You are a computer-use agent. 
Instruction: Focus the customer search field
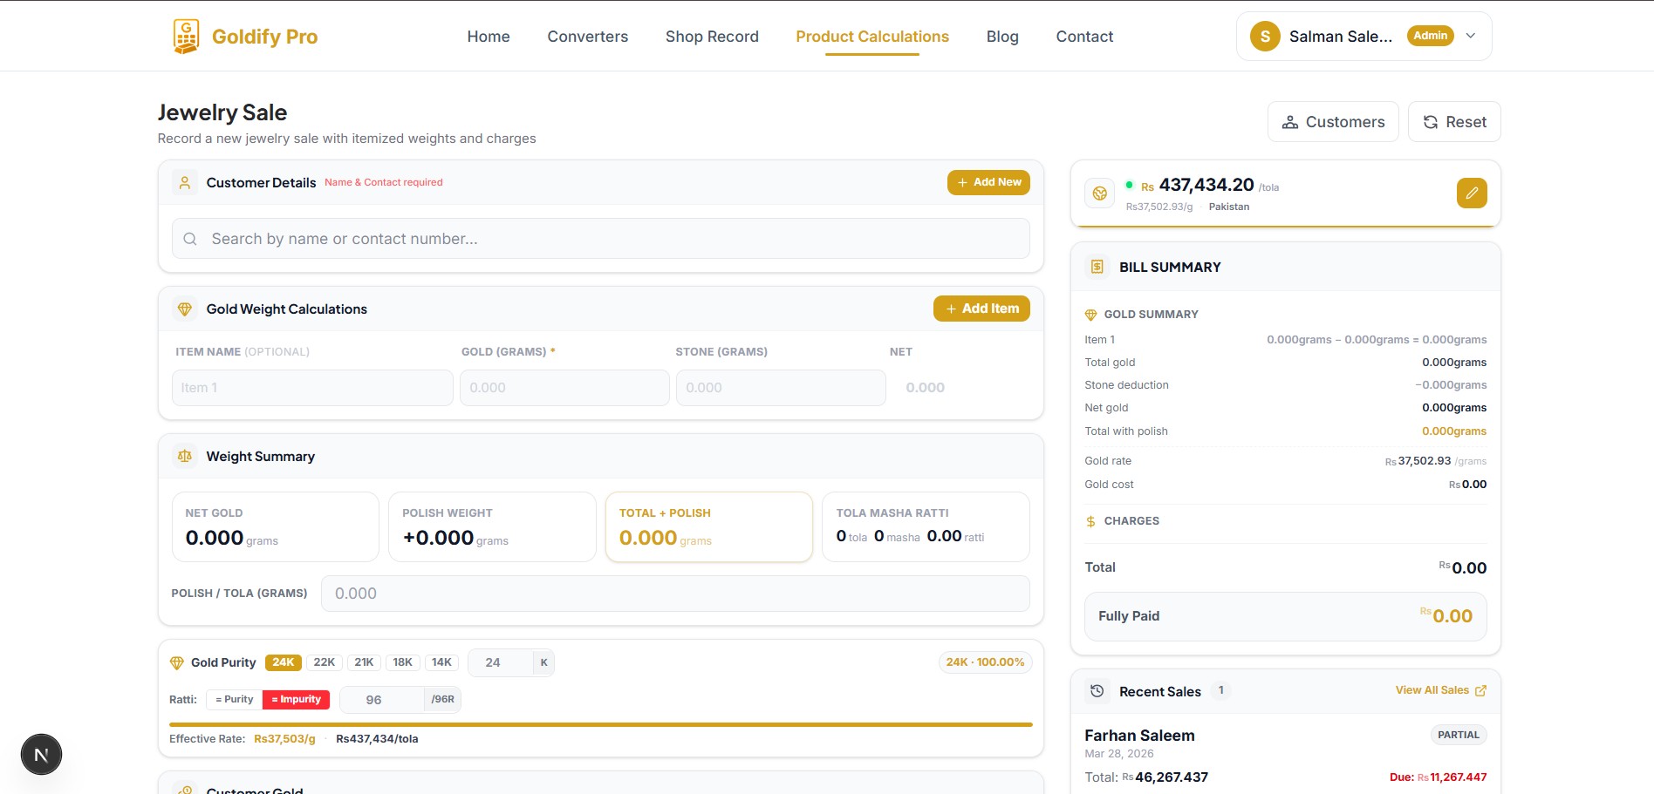coord(601,239)
